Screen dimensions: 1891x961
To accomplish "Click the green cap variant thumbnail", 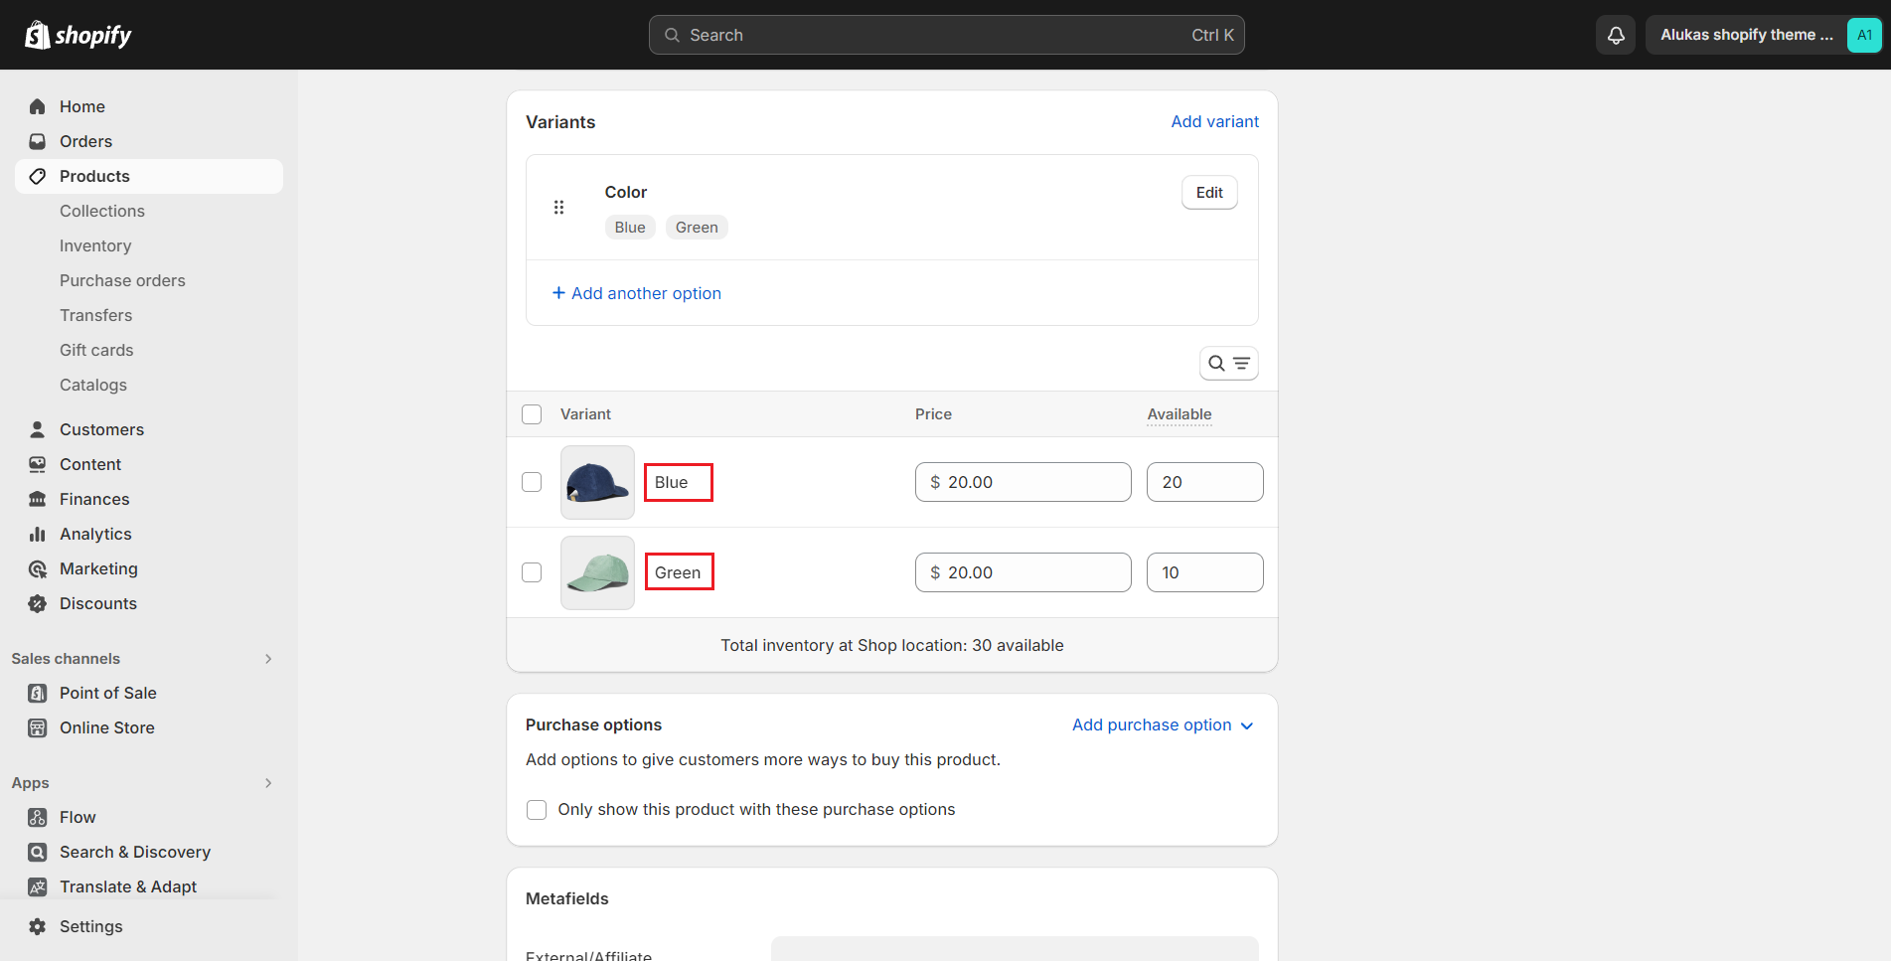I will [x=597, y=572].
